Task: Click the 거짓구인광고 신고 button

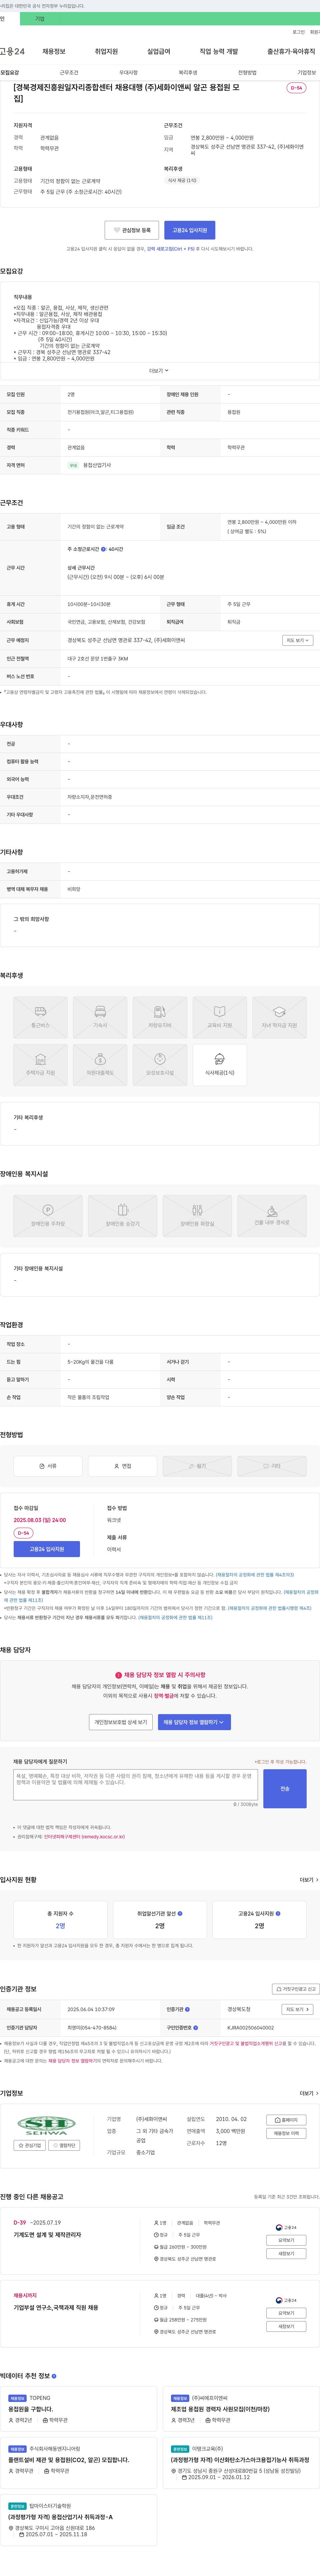Action: point(296,1989)
